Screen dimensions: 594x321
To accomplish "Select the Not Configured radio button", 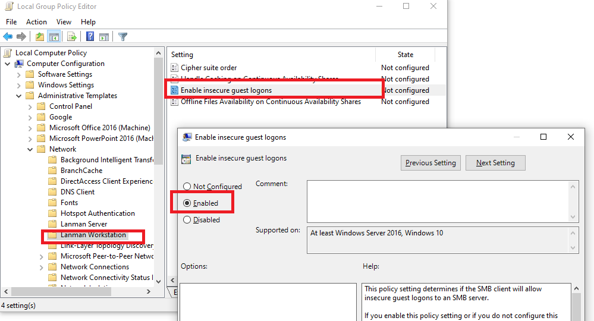I will pos(187,186).
